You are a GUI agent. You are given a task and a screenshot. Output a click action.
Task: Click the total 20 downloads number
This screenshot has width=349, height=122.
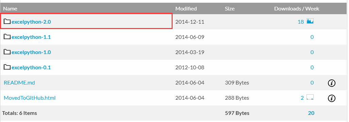click(311, 113)
